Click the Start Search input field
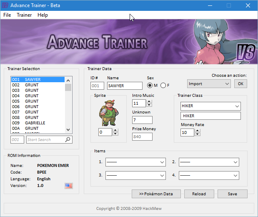This screenshot has width=258, height=217. (49, 139)
